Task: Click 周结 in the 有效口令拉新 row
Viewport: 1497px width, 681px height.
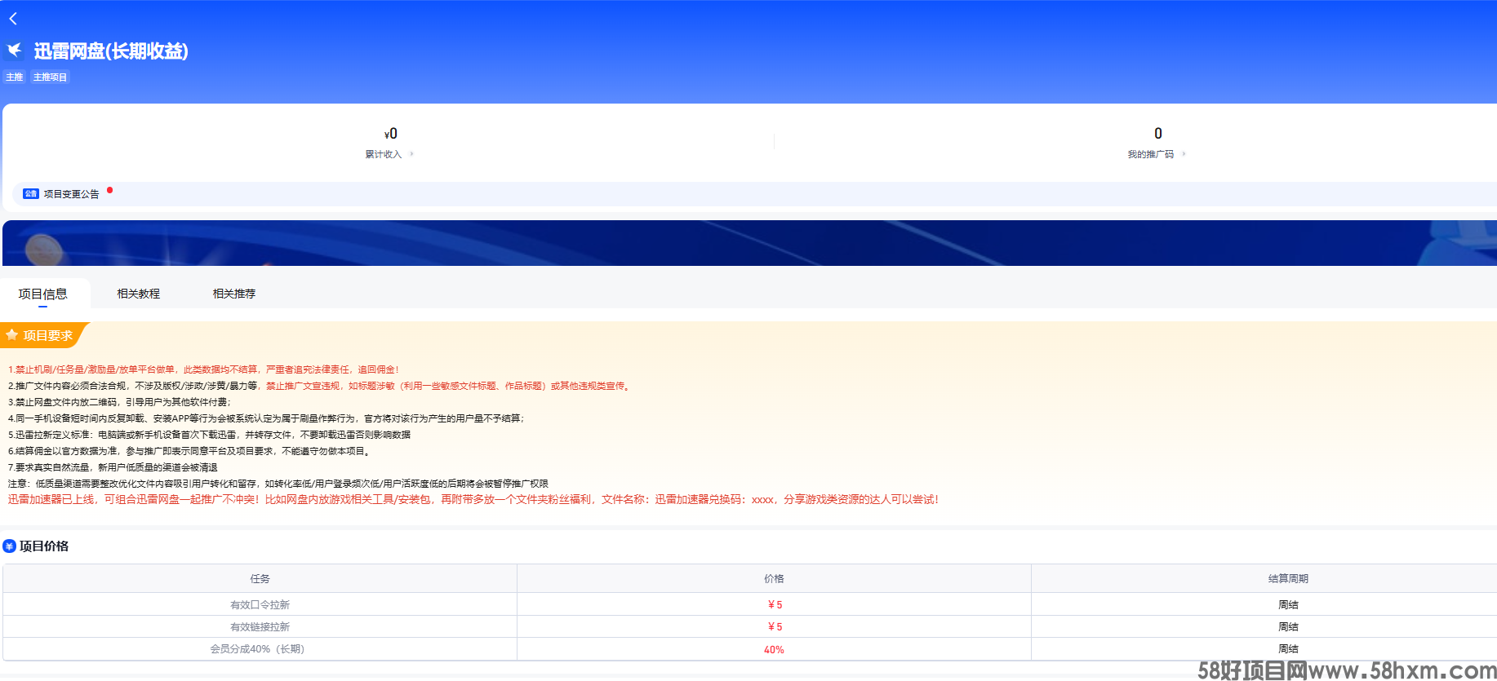Action: point(1288,604)
